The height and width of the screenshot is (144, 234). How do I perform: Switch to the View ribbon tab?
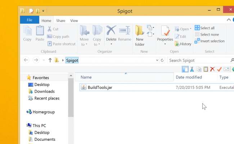pos(74,21)
